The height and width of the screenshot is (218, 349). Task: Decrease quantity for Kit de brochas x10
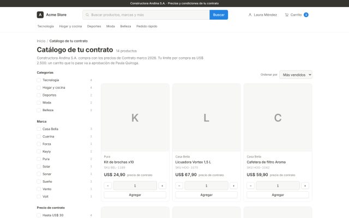coord(108,185)
